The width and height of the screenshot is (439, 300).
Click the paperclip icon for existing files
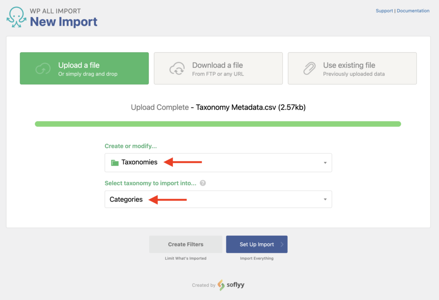coord(310,68)
